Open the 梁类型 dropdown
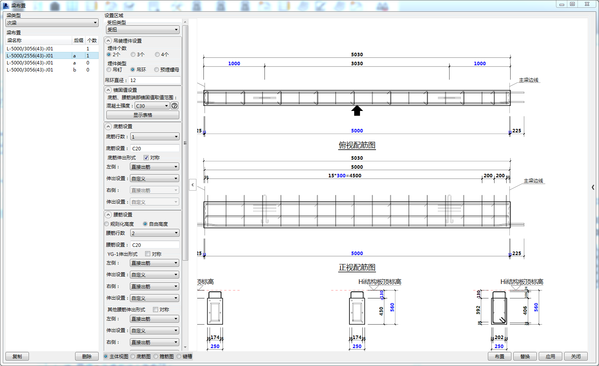Screen dimensions: 599x366 pyautogui.click(x=52, y=23)
